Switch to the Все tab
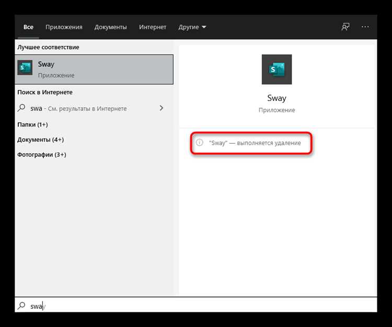392x327 pixels. [28, 27]
